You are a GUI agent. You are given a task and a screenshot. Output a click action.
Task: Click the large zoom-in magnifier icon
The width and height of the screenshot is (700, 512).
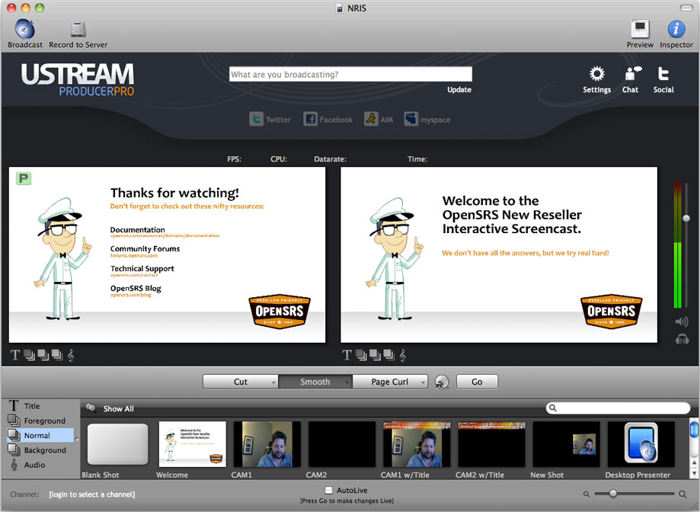pos(682,494)
